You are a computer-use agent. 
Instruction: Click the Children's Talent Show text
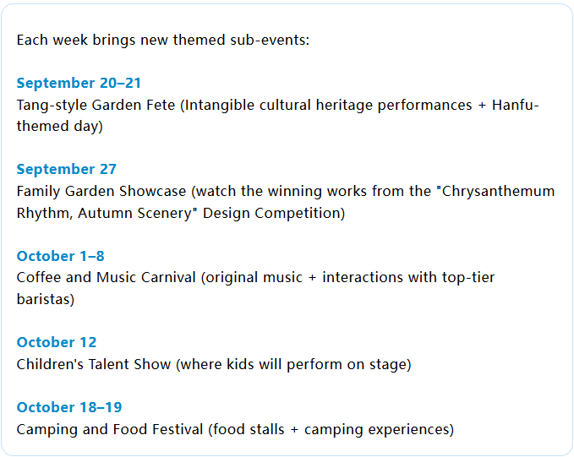(94, 364)
